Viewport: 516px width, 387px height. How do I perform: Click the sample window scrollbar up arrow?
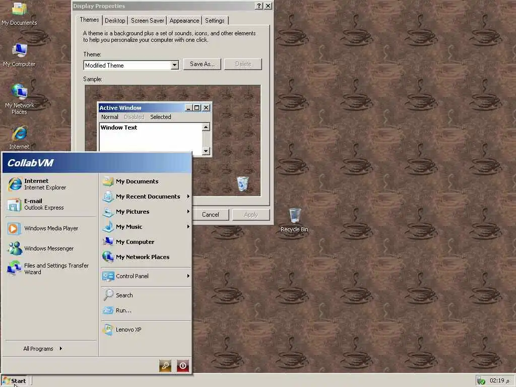206,127
